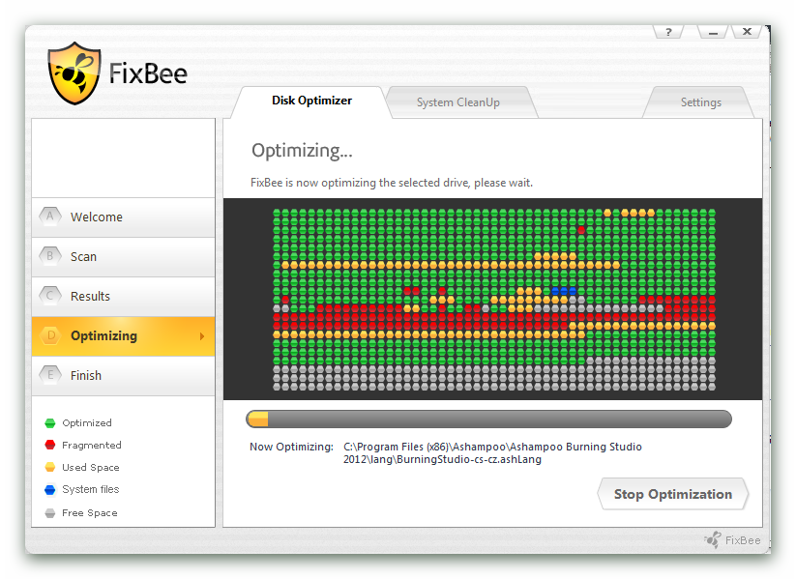Switch to the System CleanUp tab
796x579 pixels.
click(457, 102)
